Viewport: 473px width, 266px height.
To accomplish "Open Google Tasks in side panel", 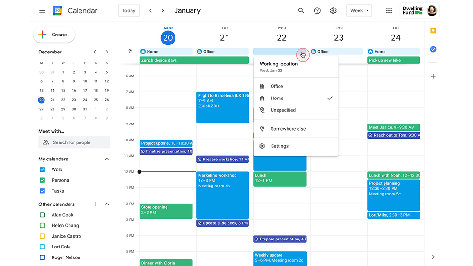I will [x=433, y=49].
